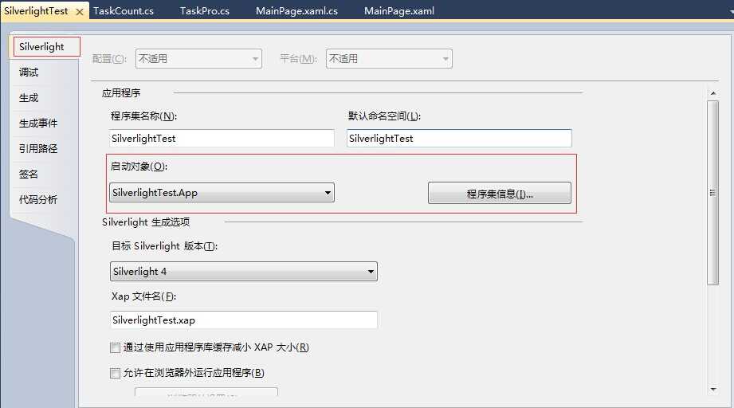734x408 pixels.
Task: Click the Xap 文件名 input field
Action: pyautogui.click(x=243, y=320)
